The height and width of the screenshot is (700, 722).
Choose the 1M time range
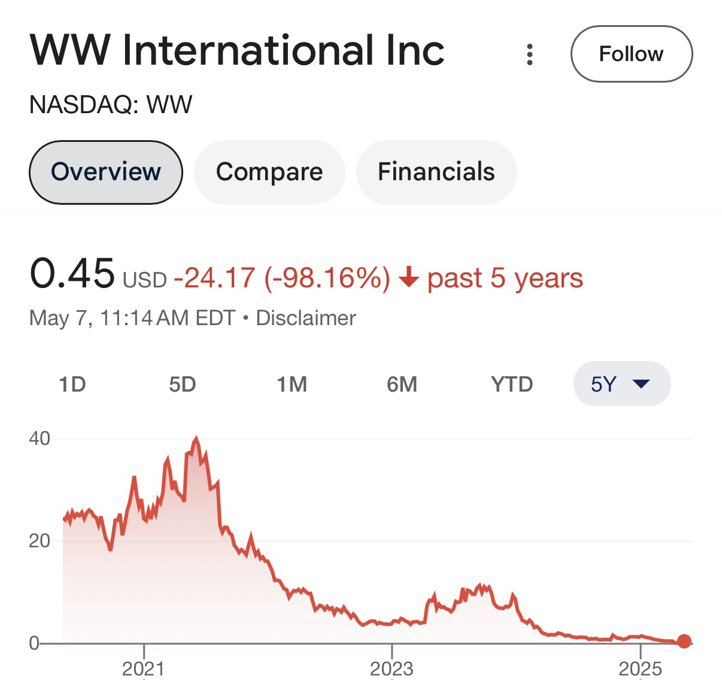click(x=292, y=384)
